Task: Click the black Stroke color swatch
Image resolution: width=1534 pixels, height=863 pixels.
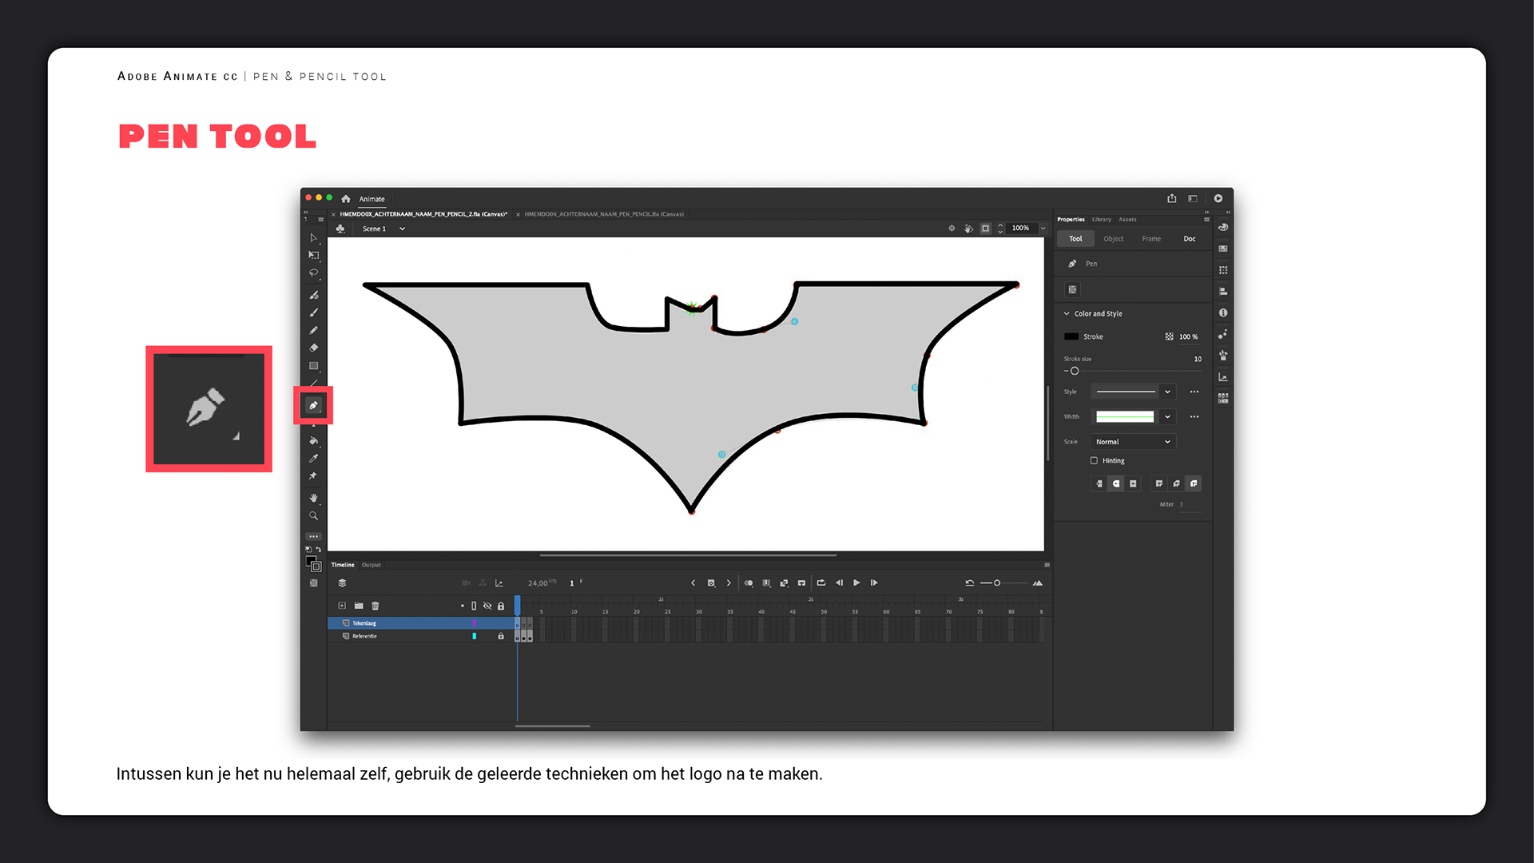Action: pos(1071,336)
